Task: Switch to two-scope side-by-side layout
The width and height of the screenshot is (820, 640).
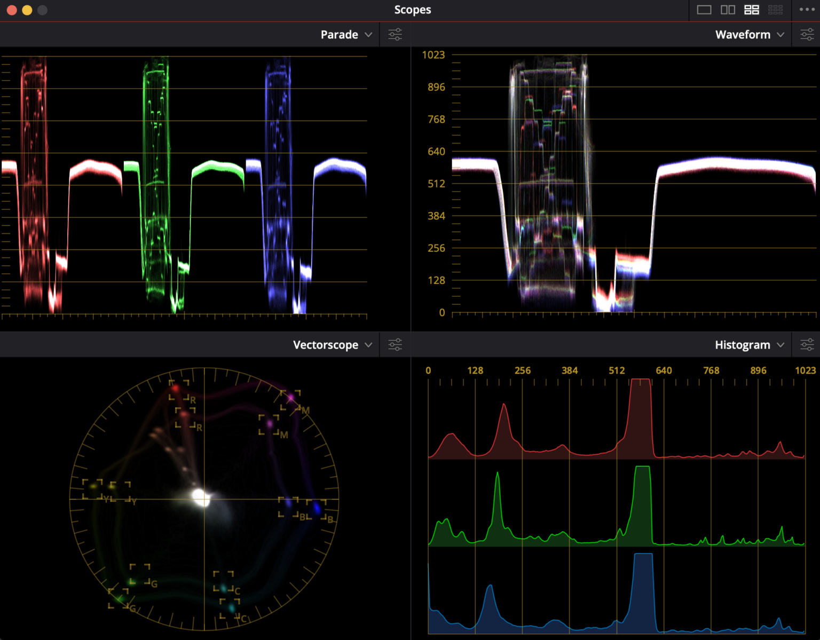Action: [x=728, y=10]
